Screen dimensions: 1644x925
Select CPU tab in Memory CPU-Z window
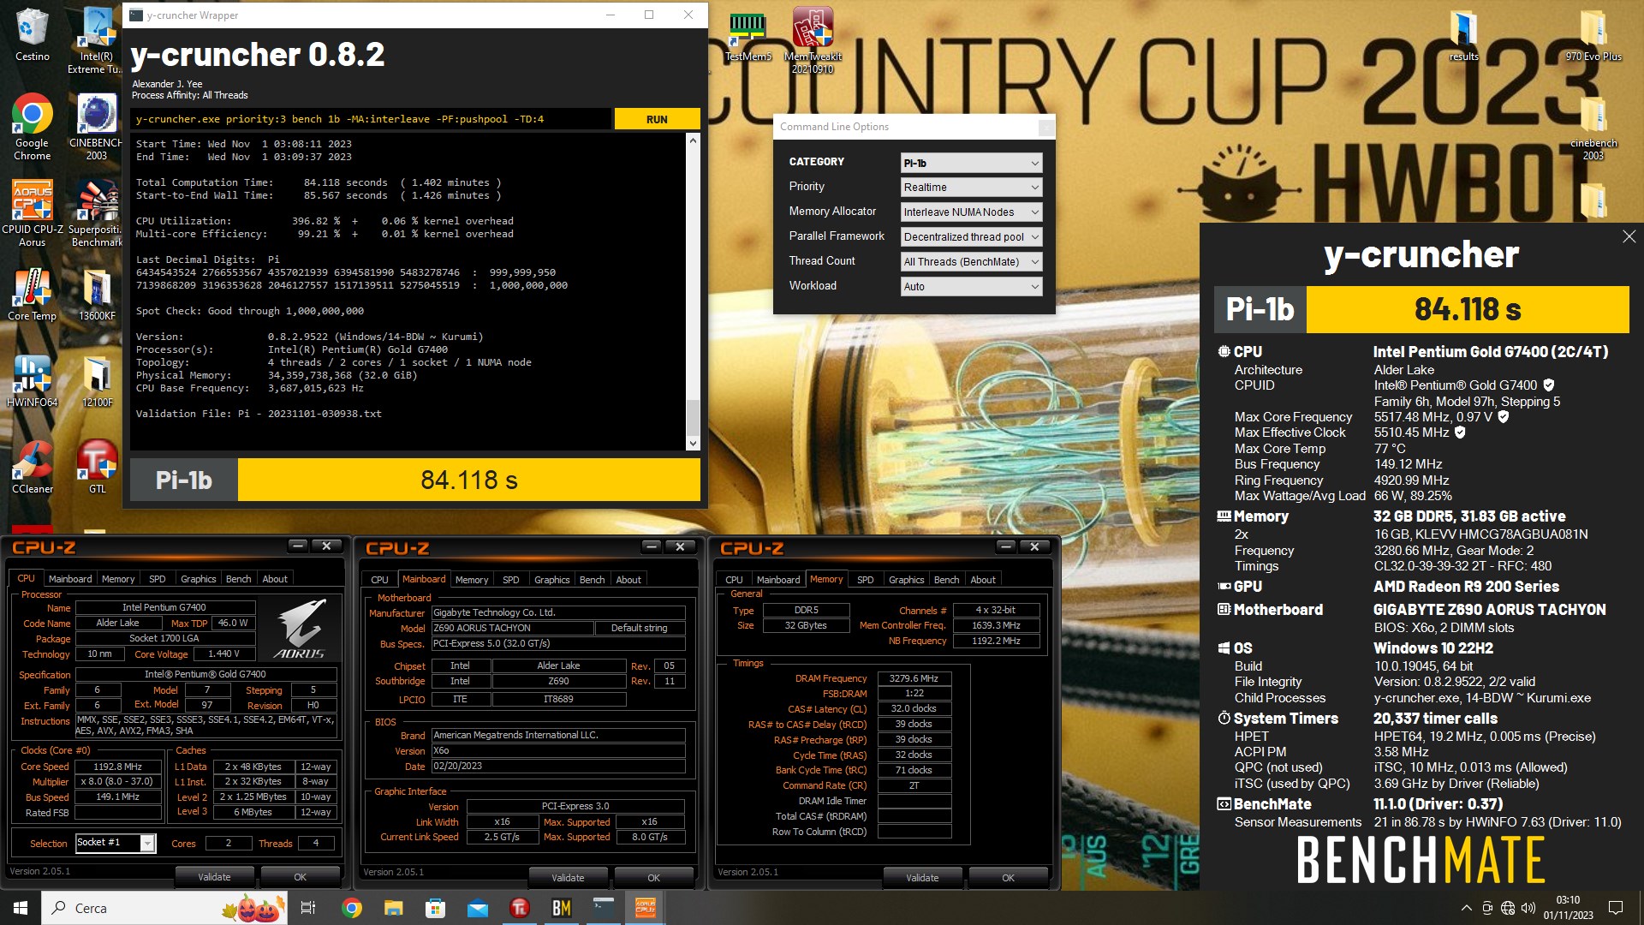734,580
